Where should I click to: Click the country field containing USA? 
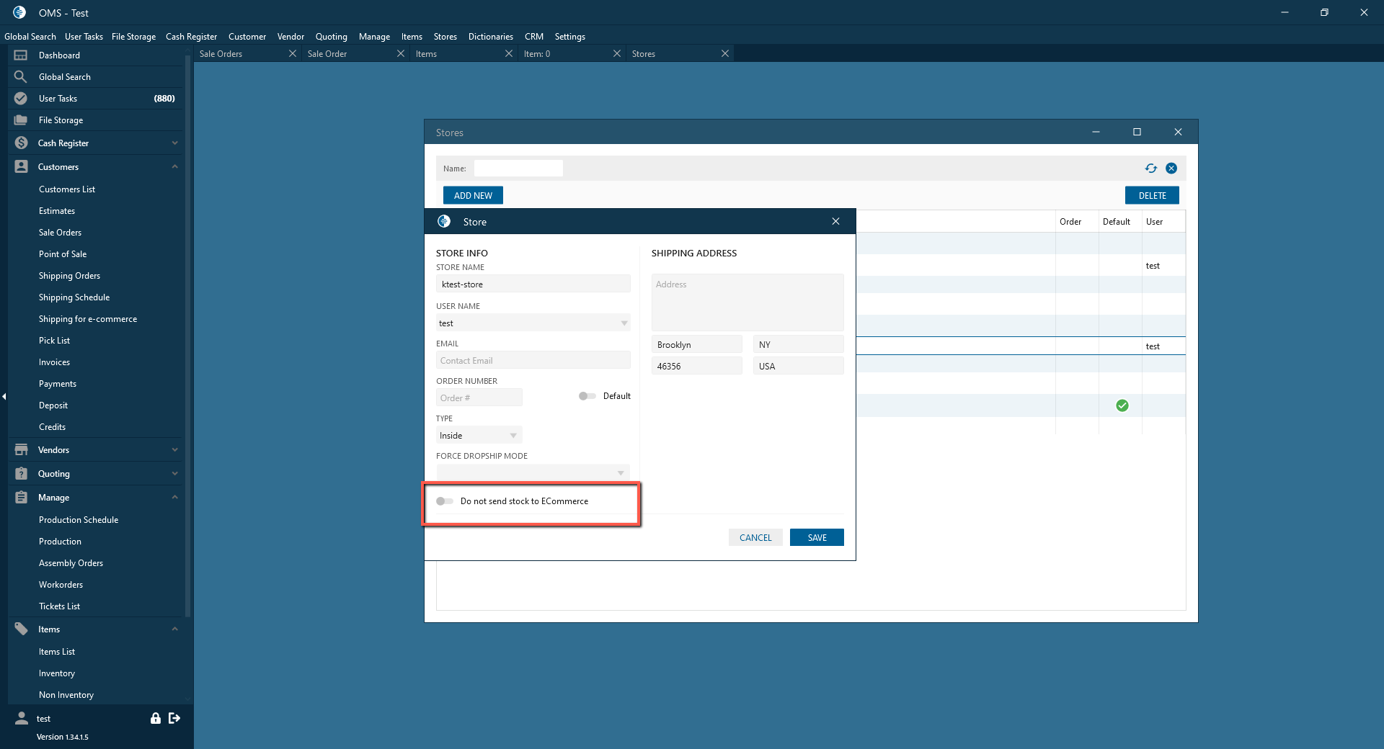point(799,367)
